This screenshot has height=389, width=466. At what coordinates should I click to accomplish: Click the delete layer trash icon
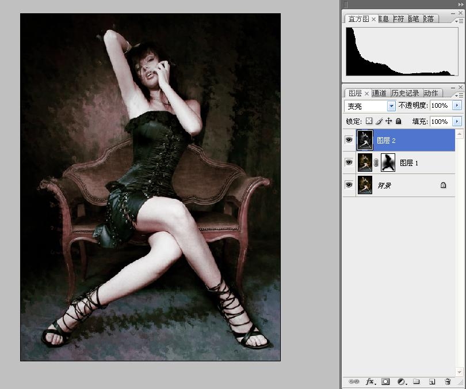pos(448,382)
